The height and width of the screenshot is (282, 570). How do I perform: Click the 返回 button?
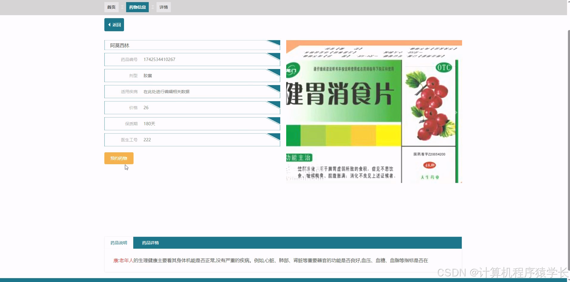click(114, 24)
